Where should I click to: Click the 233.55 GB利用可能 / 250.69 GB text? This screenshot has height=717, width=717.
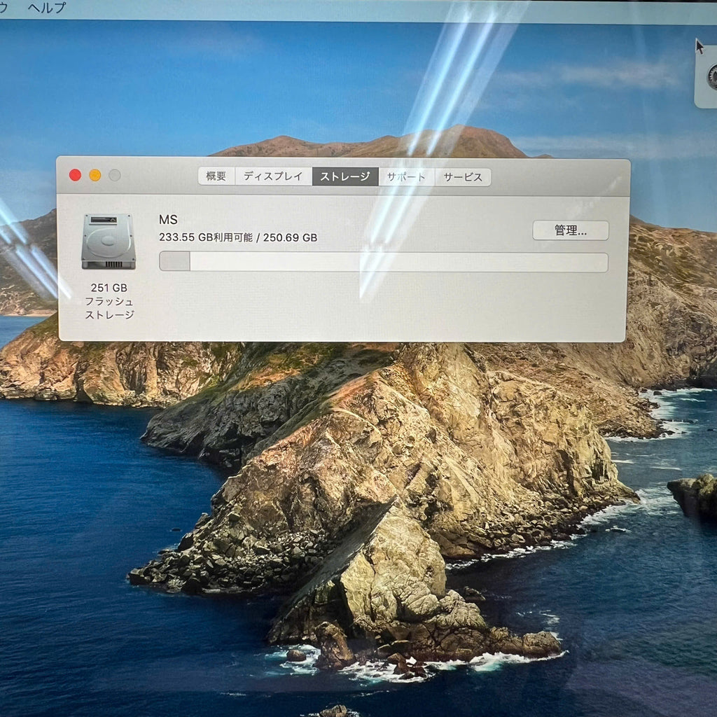tap(238, 237)
